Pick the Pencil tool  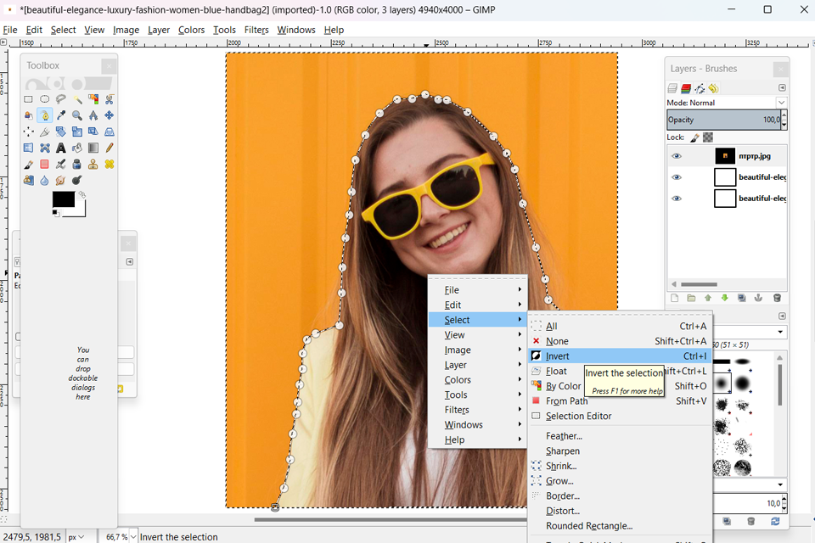tap(110, 148)
